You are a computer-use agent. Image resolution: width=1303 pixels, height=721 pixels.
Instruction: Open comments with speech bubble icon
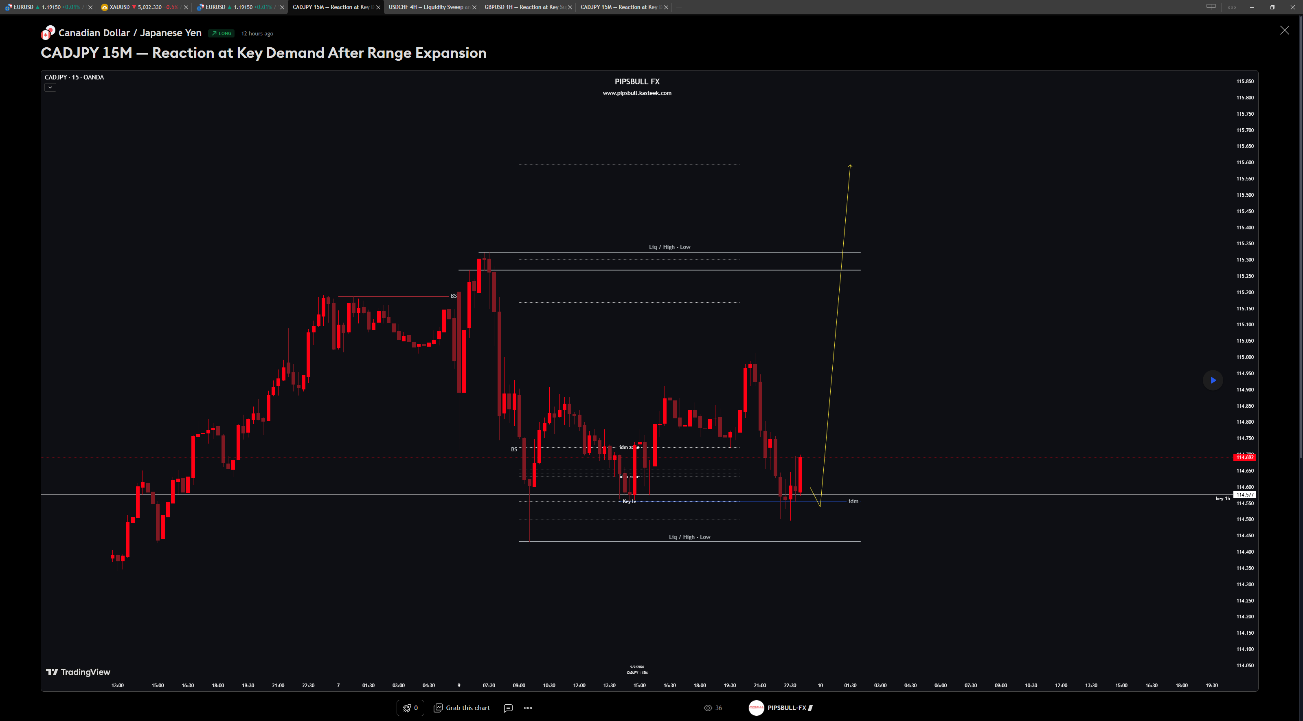click(x=508, y=708)
